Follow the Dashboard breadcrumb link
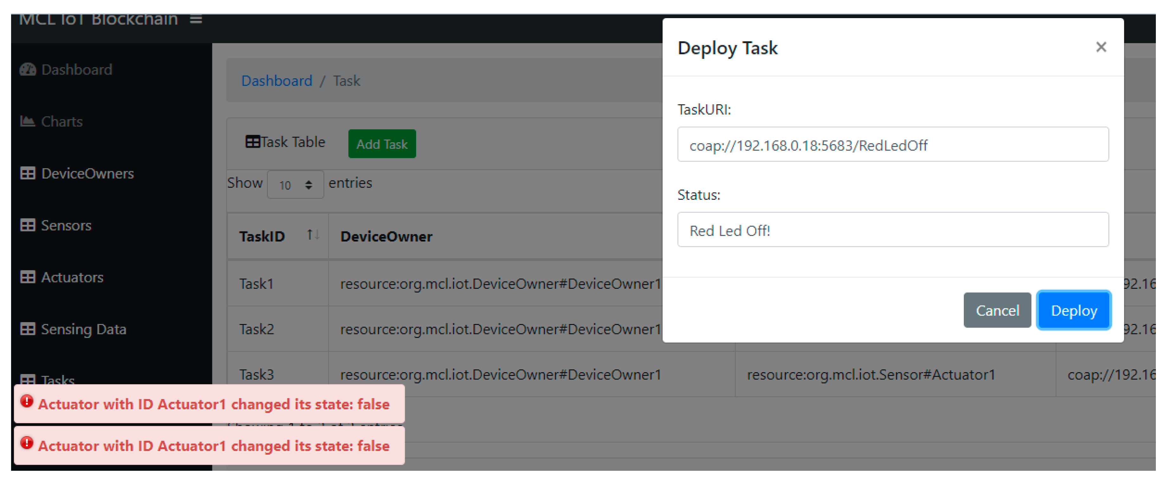The image size is (1166, 479). (x=277, y=81)
